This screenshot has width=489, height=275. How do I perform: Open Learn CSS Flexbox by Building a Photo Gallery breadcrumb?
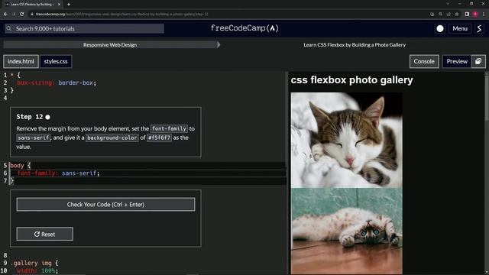pos(355,44)
